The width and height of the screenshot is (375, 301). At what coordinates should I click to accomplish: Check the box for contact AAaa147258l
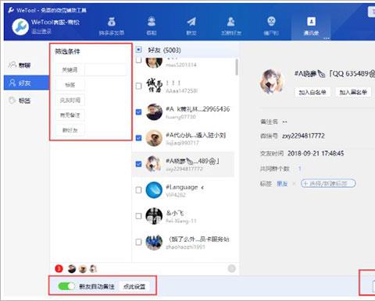(139, 86)
